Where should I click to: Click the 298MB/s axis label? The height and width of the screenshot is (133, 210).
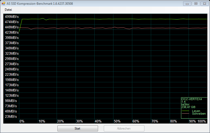tap(12, 59)
